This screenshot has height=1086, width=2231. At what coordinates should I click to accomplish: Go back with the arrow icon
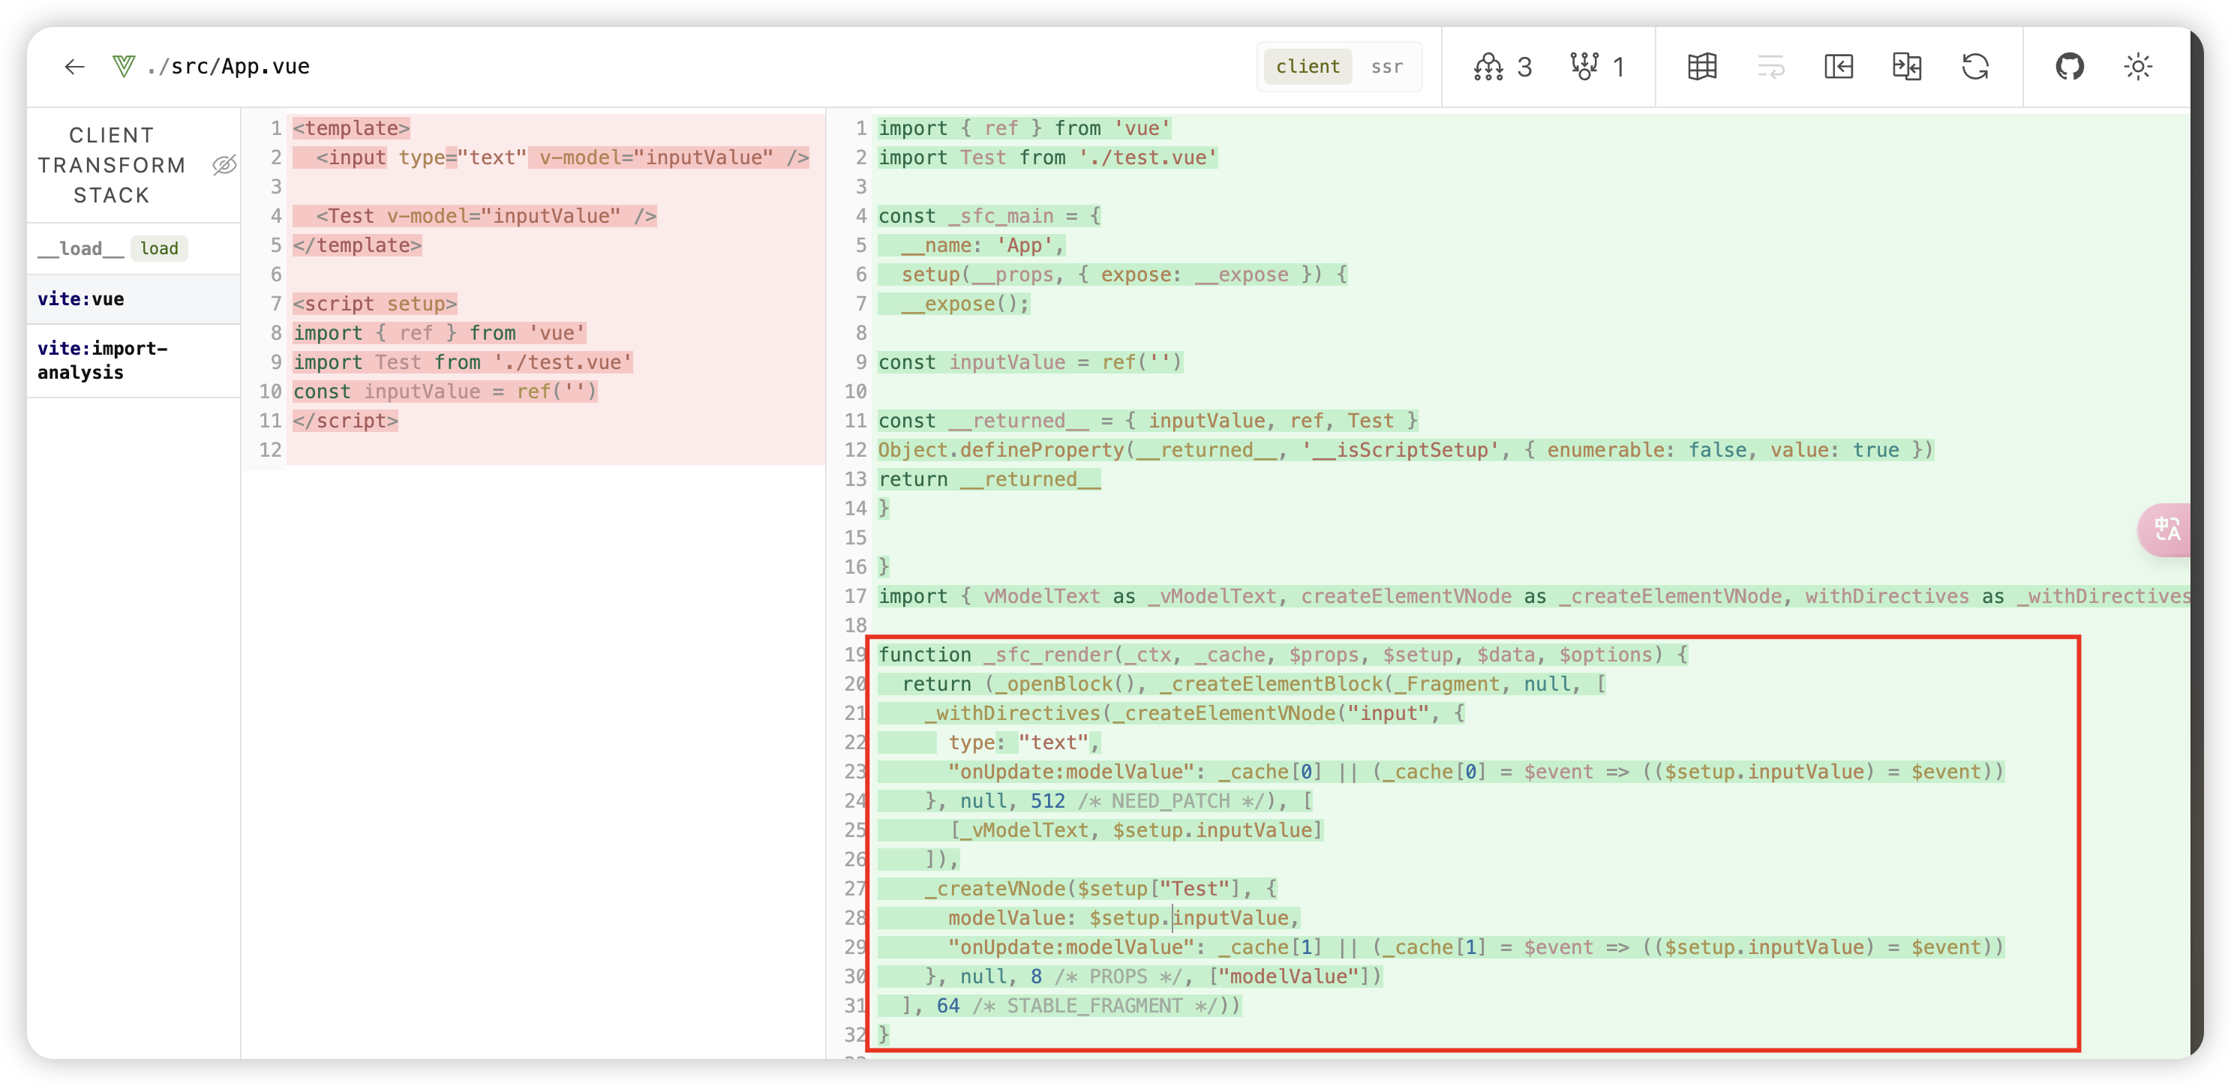[x=74, y=67]
